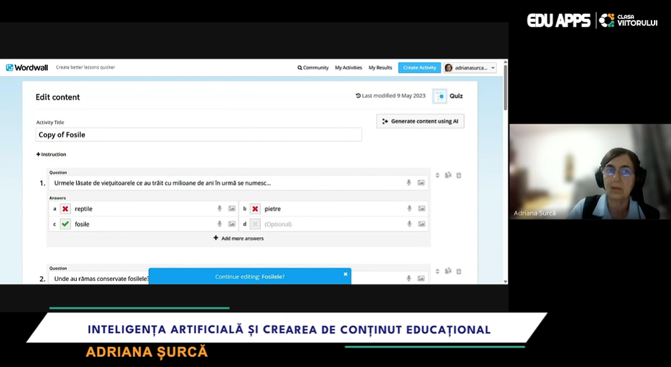Add audio to answer reptile
671x367 pixels.
coord(219,209)
